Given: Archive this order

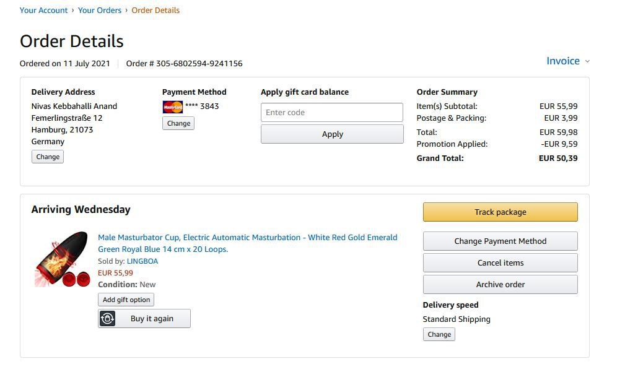Looking at the screenshot, I should click(x=500, y=285).
